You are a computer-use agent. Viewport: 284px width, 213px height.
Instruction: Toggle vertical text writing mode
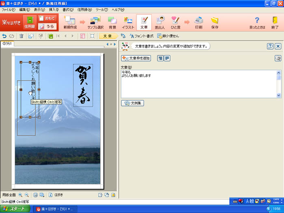(160, 58)
